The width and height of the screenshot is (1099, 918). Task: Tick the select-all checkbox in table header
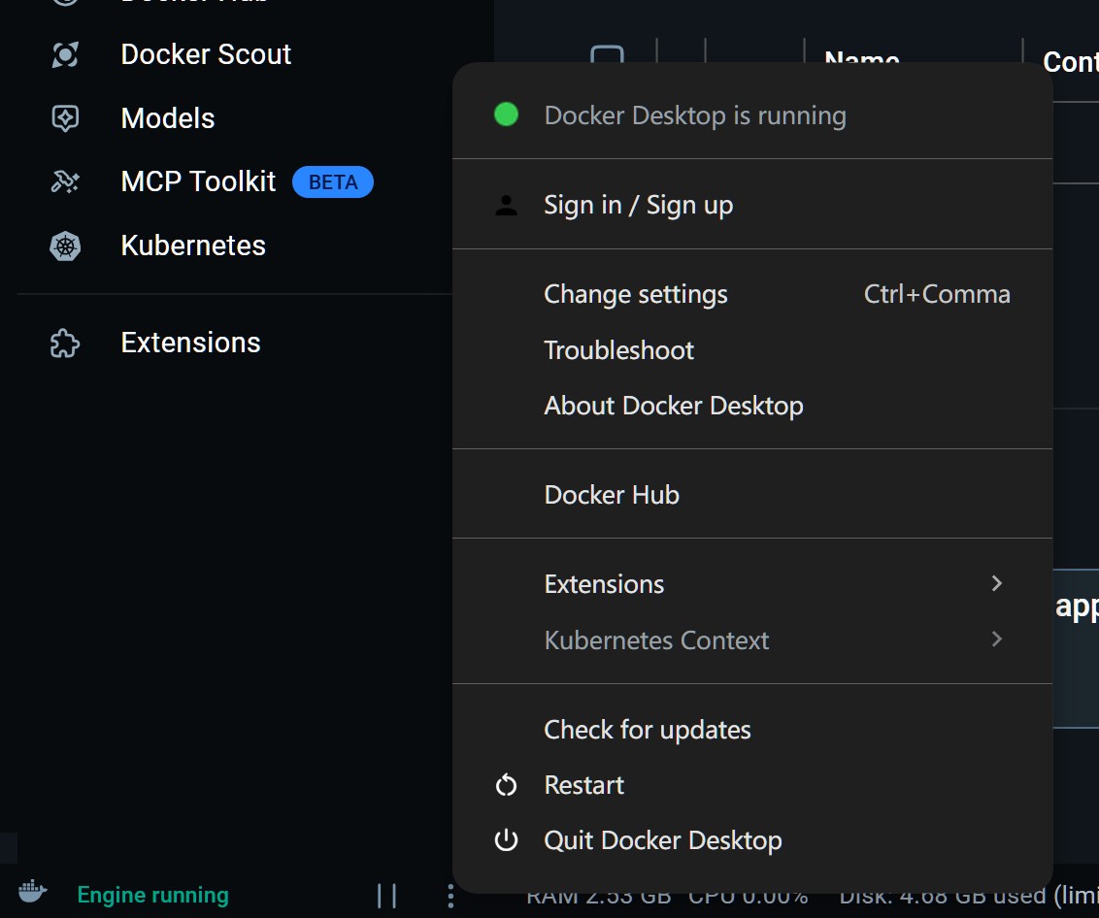pyautogui.click(x=607, y=54)
